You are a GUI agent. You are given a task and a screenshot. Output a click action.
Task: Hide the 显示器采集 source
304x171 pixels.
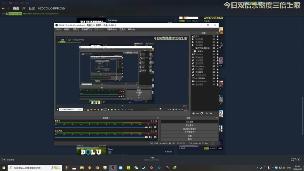click(214, 78)
